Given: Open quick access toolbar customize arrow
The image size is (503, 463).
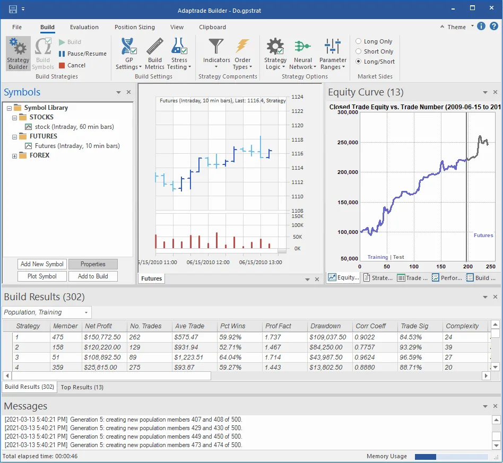Looking at the screenshot, I should (x=23, y=10).
